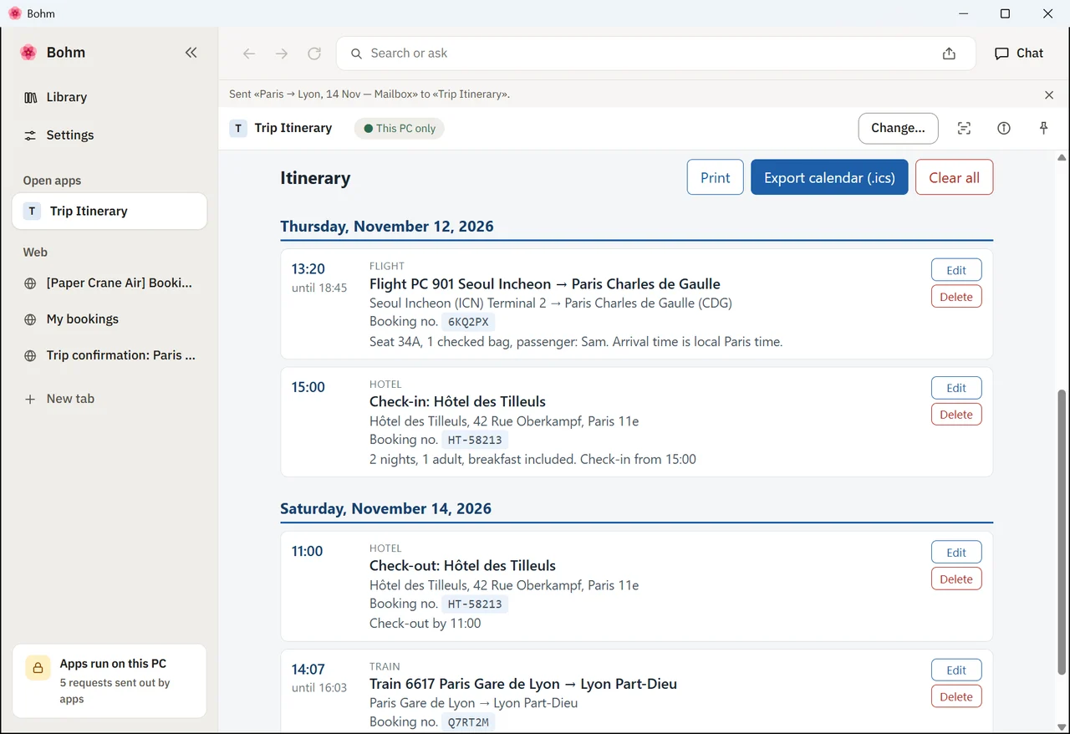The image size is (1070, 734).
Task: Edit Train 6617 entry
Action: pos(956,670)
